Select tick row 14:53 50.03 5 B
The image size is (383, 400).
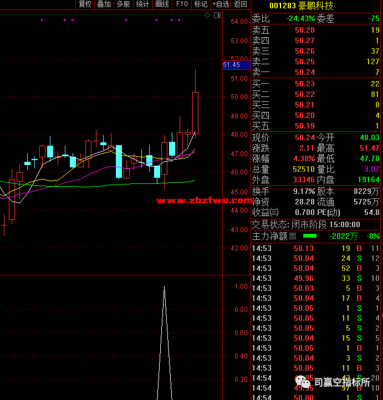click(x=315, y=288)
